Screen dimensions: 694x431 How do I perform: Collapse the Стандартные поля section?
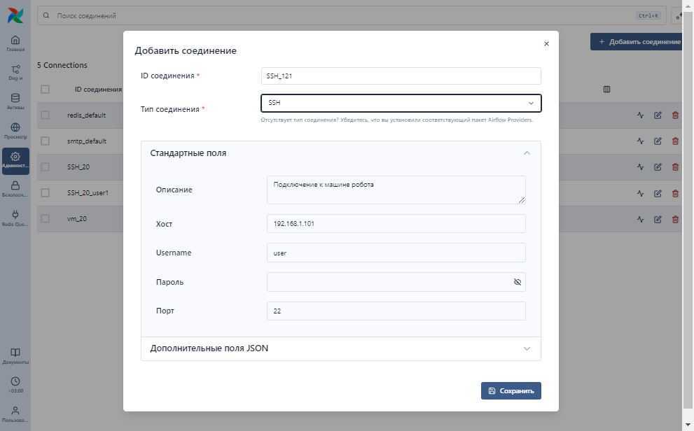527,153
